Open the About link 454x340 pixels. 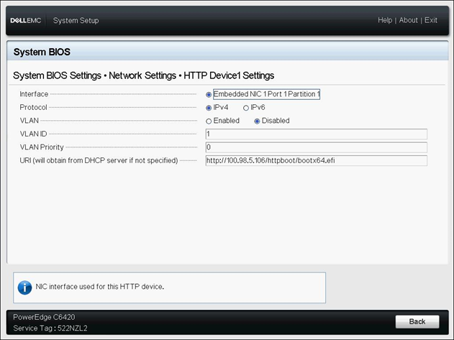[408, 20]
